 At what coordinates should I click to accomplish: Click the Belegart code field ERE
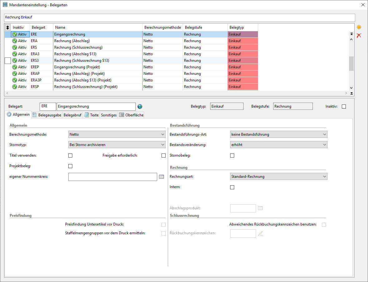tap(48, 106)
